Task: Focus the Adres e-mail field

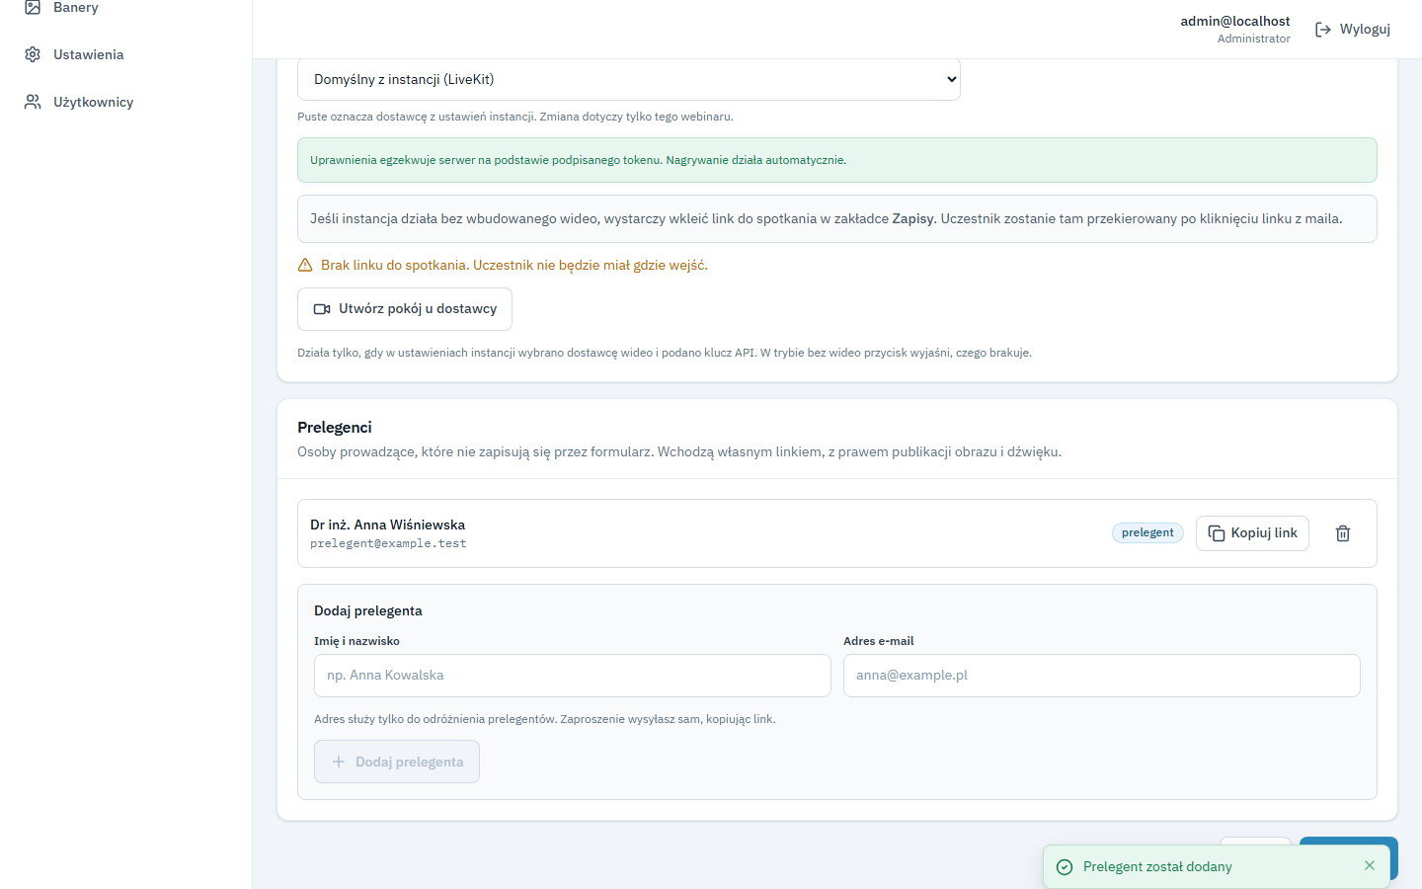Action: pyautogui.click(x=1102, y=676)
